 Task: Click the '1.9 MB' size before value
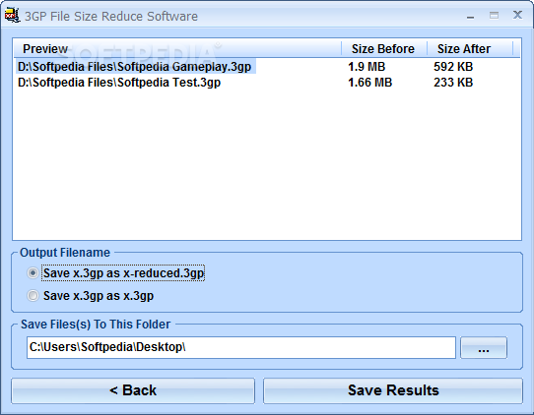(367, 67)
